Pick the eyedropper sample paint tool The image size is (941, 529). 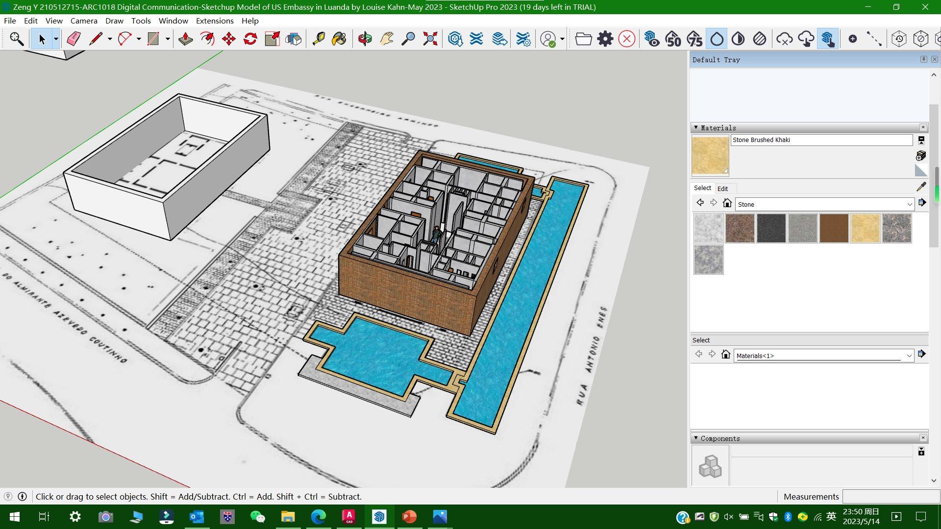[x=921, y=187]
